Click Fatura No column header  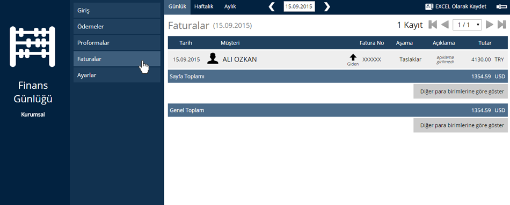(372, 43)
